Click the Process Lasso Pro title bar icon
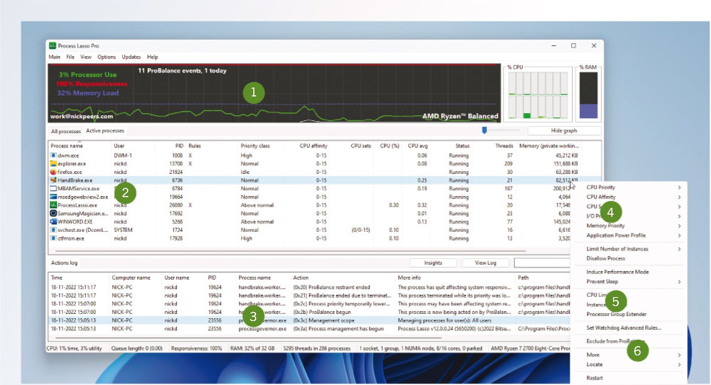The image size is (711, 385). (x=53, y=46)
